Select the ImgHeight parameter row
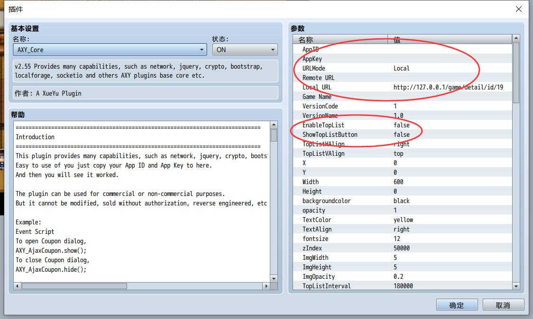The width and height of the screenshot is (533, 319). pos(403,267)
